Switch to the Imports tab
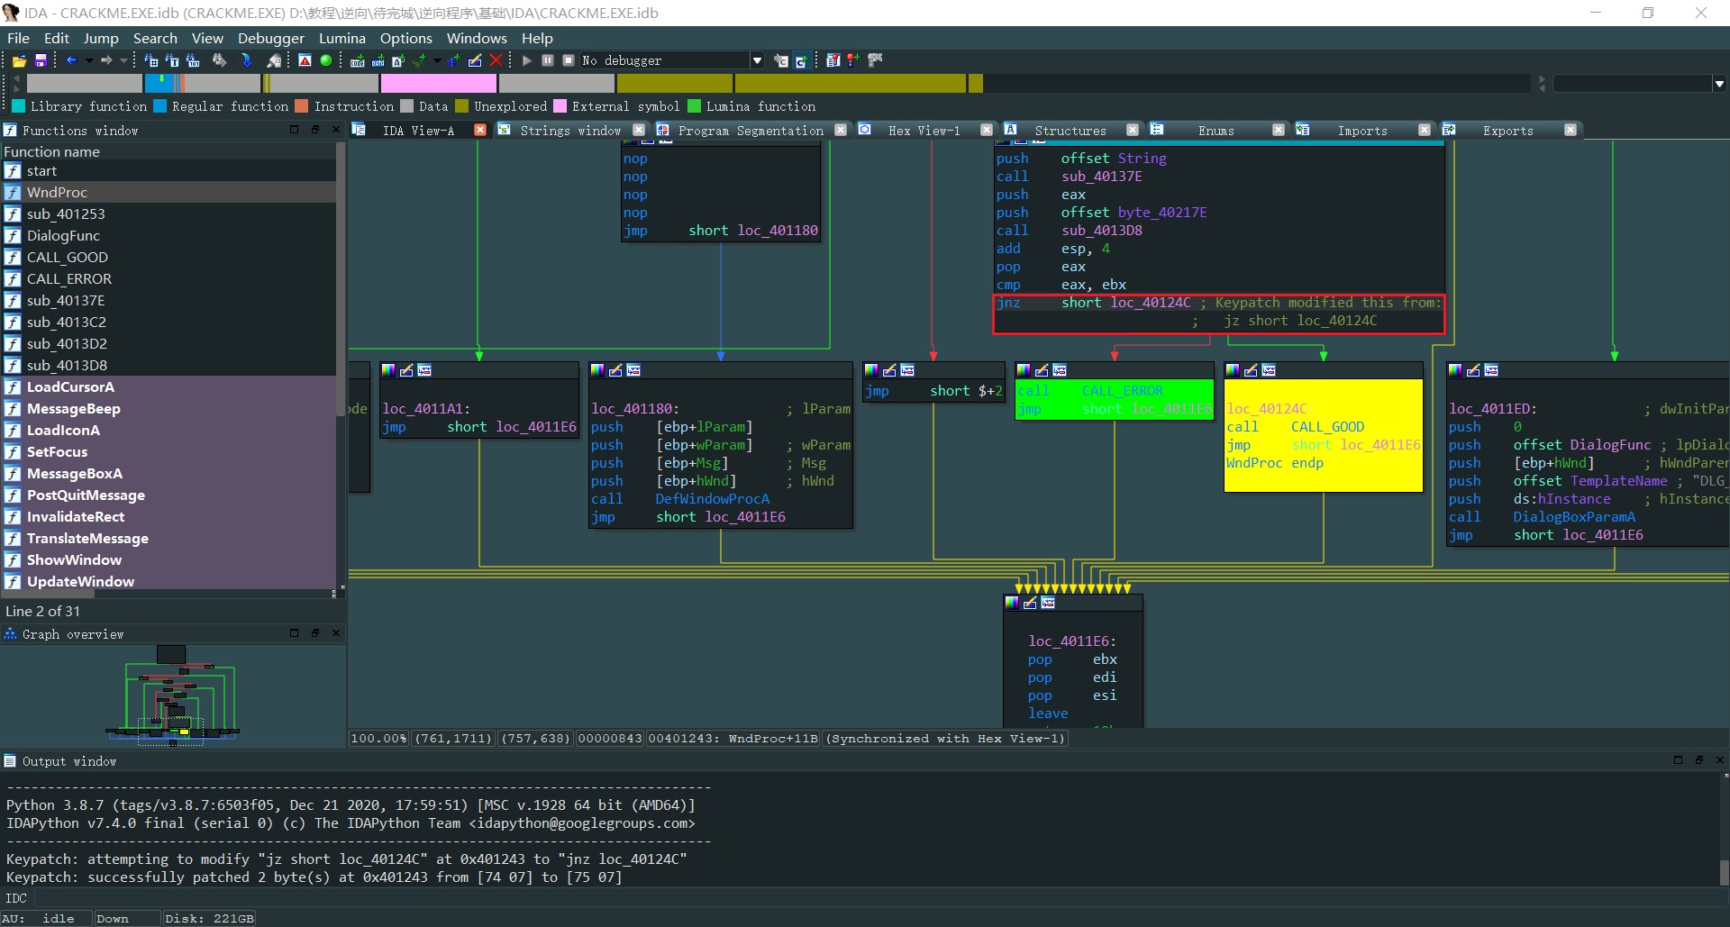 [x=1361, y=131]
